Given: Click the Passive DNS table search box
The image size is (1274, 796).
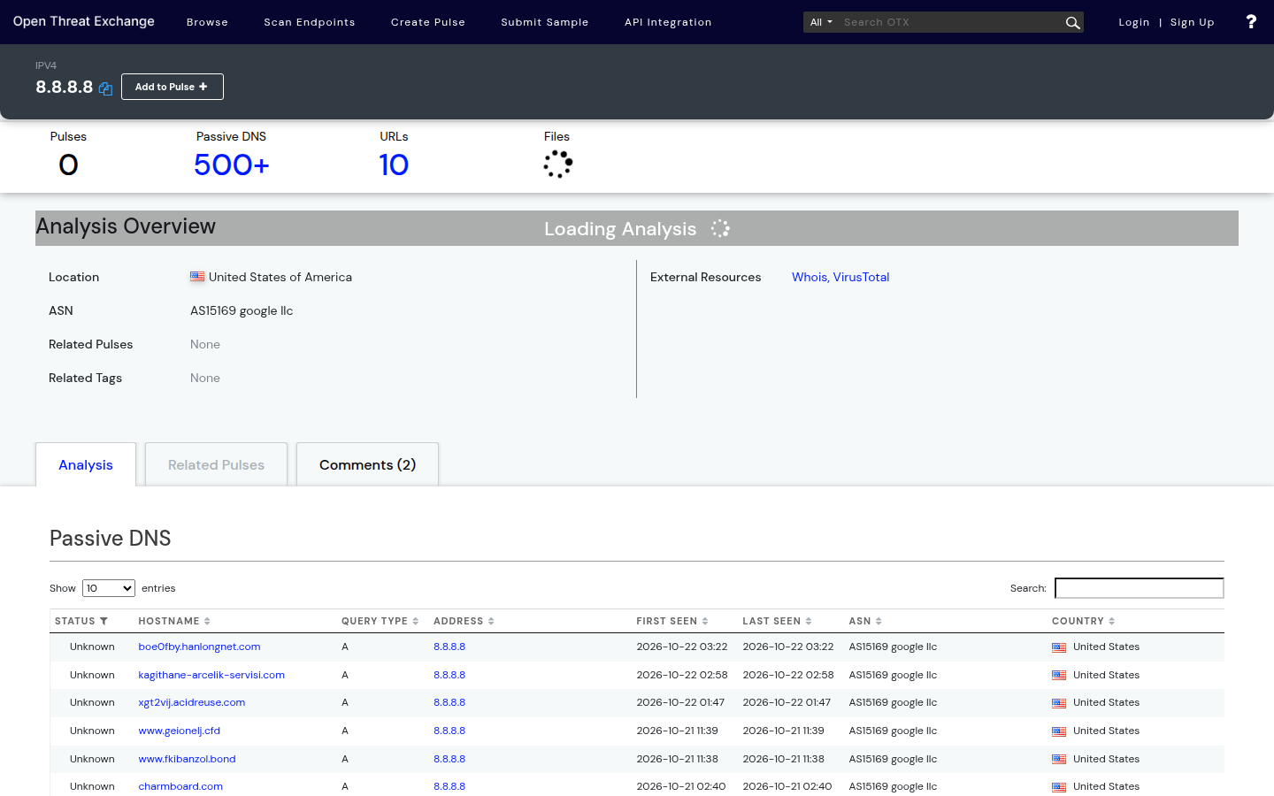Looking at the screenshot, I should [1140, 588].
